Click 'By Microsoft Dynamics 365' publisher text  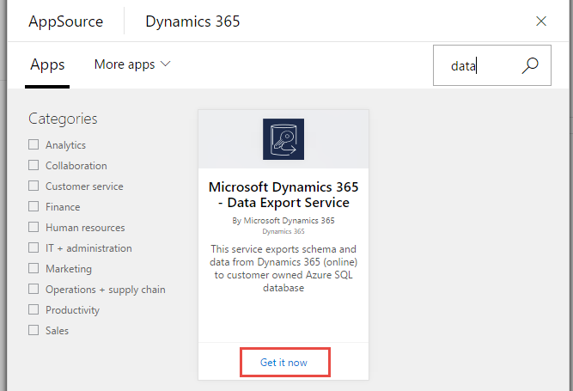(x=283, y=220)
